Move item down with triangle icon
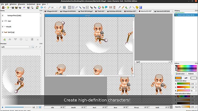The width and height of the screenshot is (198, 111). tap(15, 39)
